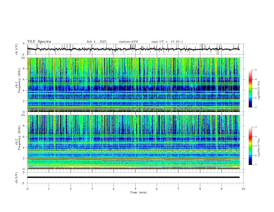This screenshot has height=212, width=274.
Task: Click the ch.1 colorbar "log(PSD)(V²/Hz)" label
Action: [x=259, y=90]
